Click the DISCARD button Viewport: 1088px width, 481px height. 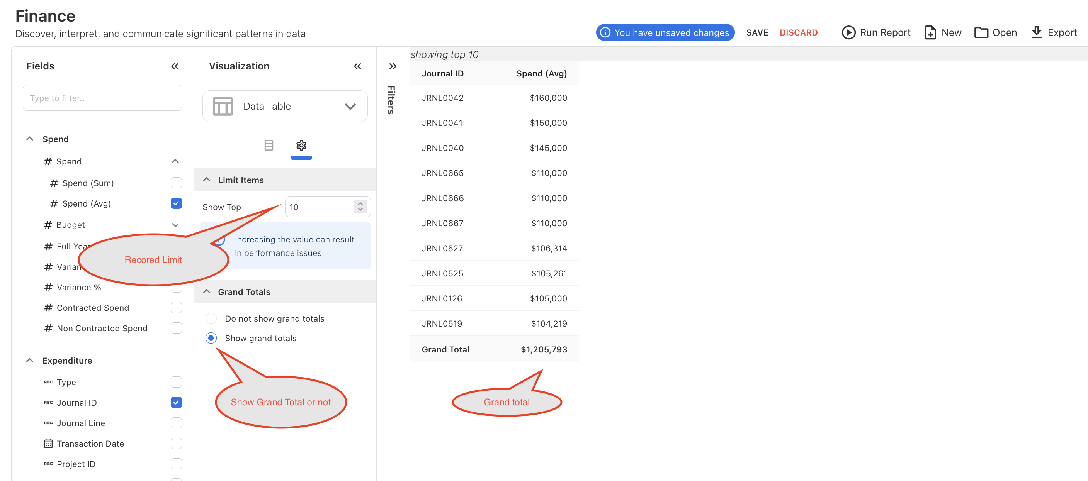[798, 32]
